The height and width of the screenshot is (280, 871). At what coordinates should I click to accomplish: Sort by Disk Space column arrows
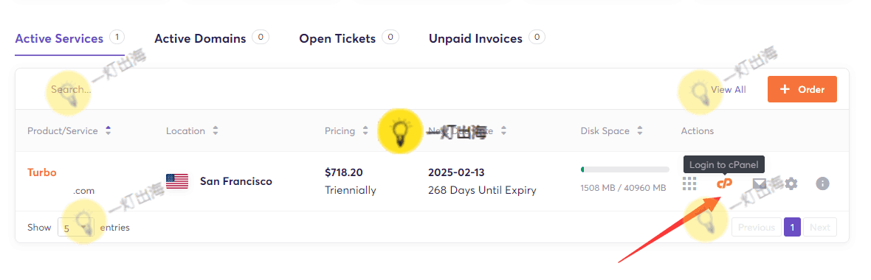click(640, 131)
